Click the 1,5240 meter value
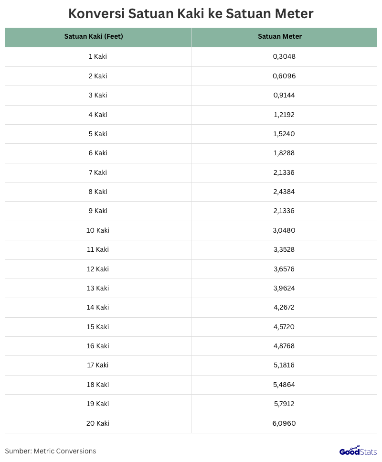The width and height of the screenshot is (382, 462). click(284, 134)
